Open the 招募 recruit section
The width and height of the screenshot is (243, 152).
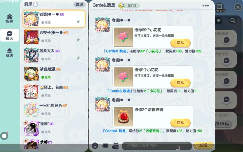9,18
